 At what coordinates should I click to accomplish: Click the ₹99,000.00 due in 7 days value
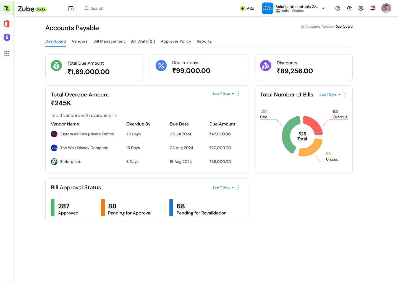click(191, 71)
